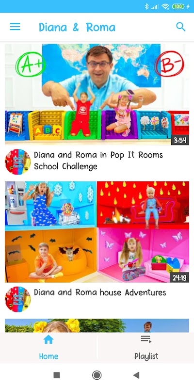Tap the battery indicator icon
This screenshot has width=194, height=388.
tap(178, 6)
